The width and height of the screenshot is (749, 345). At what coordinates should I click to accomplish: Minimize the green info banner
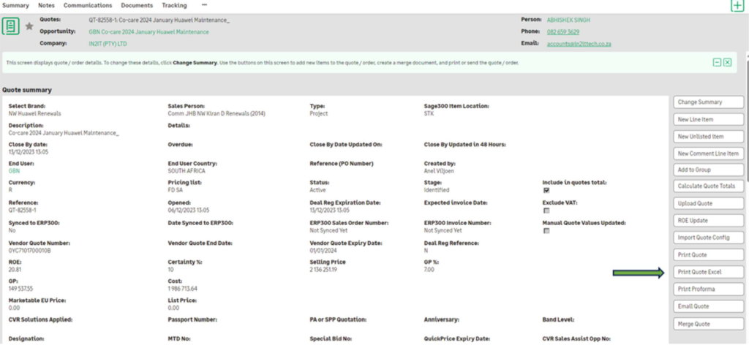717,63
